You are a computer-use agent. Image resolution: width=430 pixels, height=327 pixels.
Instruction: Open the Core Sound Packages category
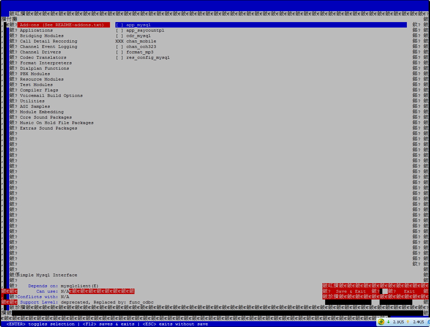[46, 117]
